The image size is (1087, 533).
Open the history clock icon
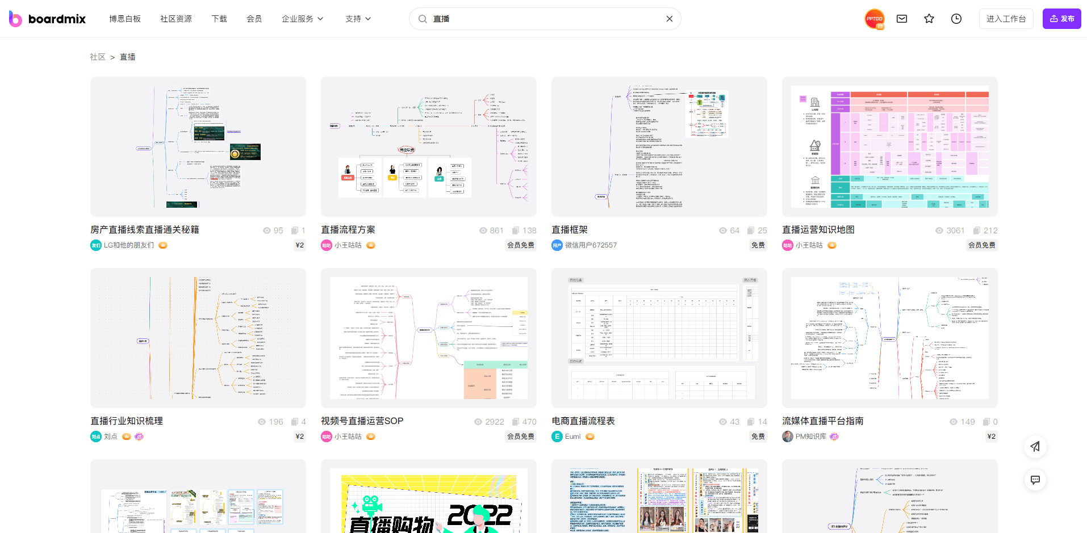point(956,19)
